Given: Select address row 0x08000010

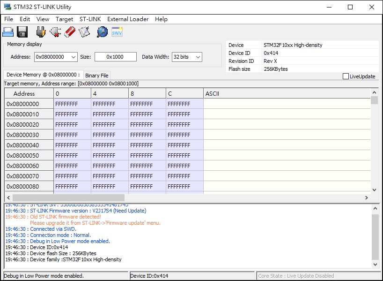Looking at the screenshot, I should pos(29,114).
